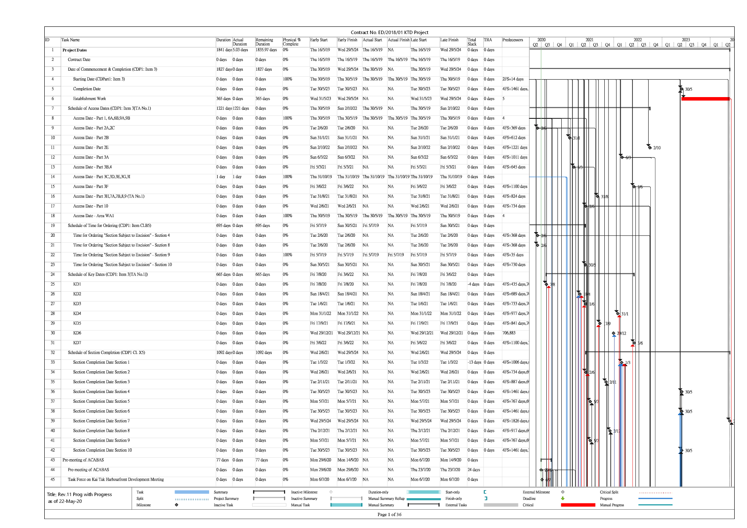This screenshot has height=528, width=747.
Task: Click the Finish-only bracket legend symbol
Action: (486, 499)
